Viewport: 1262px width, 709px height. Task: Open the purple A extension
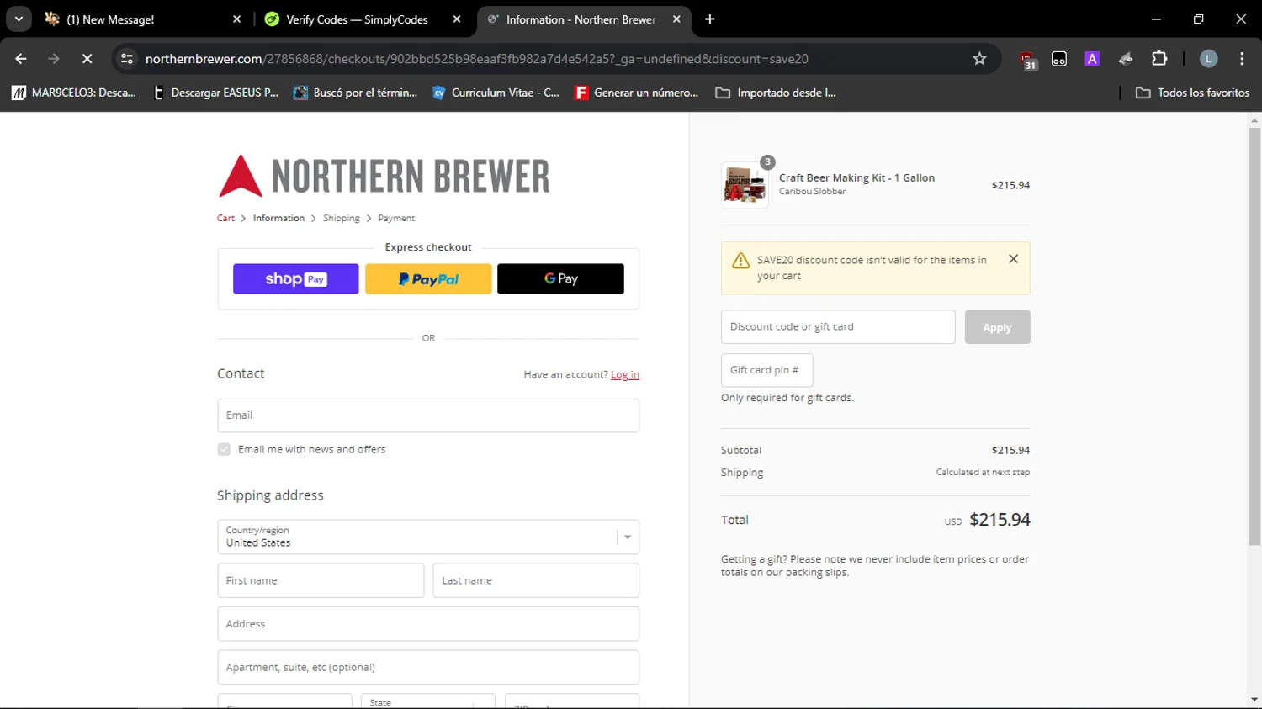click(x=1092, y=59)
